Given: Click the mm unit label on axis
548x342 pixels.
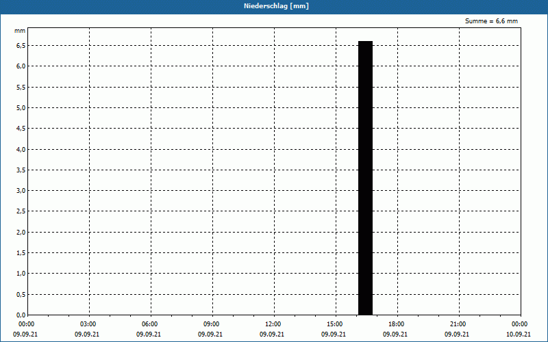Looking at the screenshot, I should (20, 31).
